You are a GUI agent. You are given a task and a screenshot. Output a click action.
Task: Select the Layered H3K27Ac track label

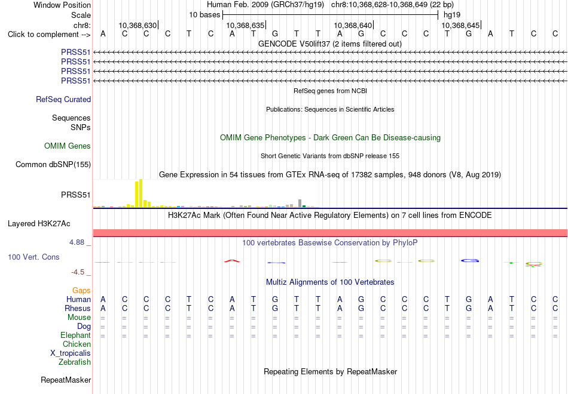click(39, 224)
